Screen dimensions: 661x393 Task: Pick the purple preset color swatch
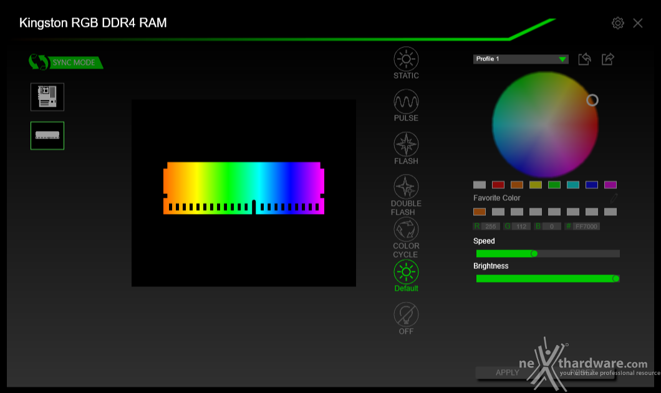pyautogui.click(x=610, y=185)
